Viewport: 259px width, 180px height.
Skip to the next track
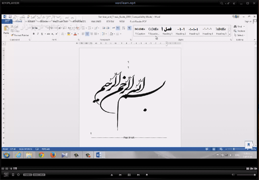tap(138, 175)
